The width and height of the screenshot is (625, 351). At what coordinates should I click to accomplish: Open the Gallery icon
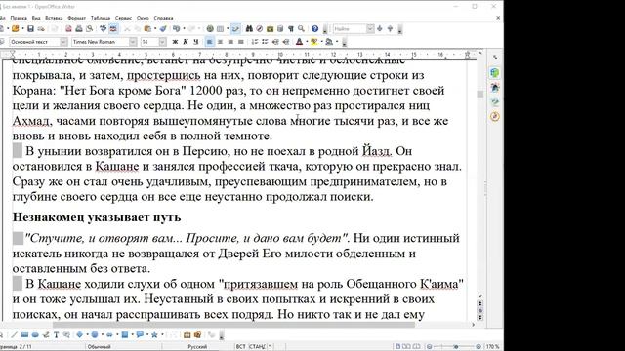pos(270,28)
